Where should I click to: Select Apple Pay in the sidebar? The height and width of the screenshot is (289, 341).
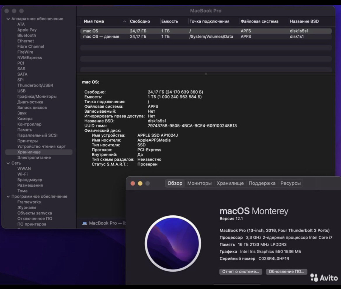[x=27, y=30]
